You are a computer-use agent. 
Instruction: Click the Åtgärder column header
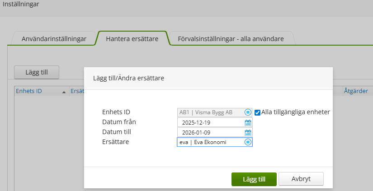coord(356,91)
